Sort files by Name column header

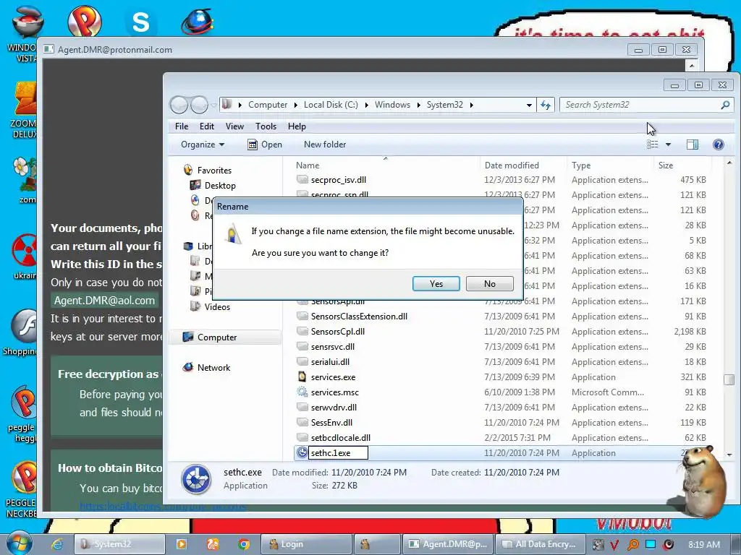(307, 165)
